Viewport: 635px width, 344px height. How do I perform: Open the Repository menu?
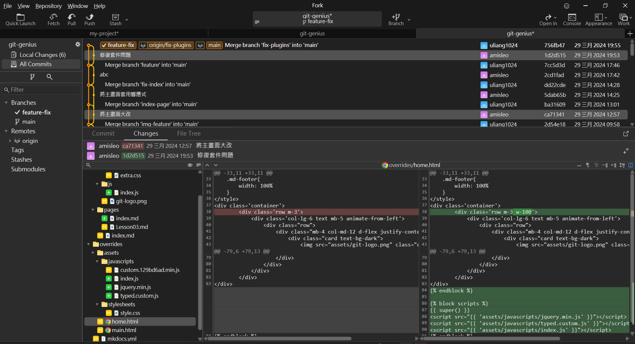48,6
